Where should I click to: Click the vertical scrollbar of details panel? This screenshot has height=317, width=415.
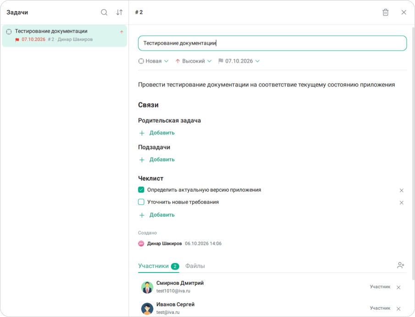pyautogui.click(x=413, y=153)
